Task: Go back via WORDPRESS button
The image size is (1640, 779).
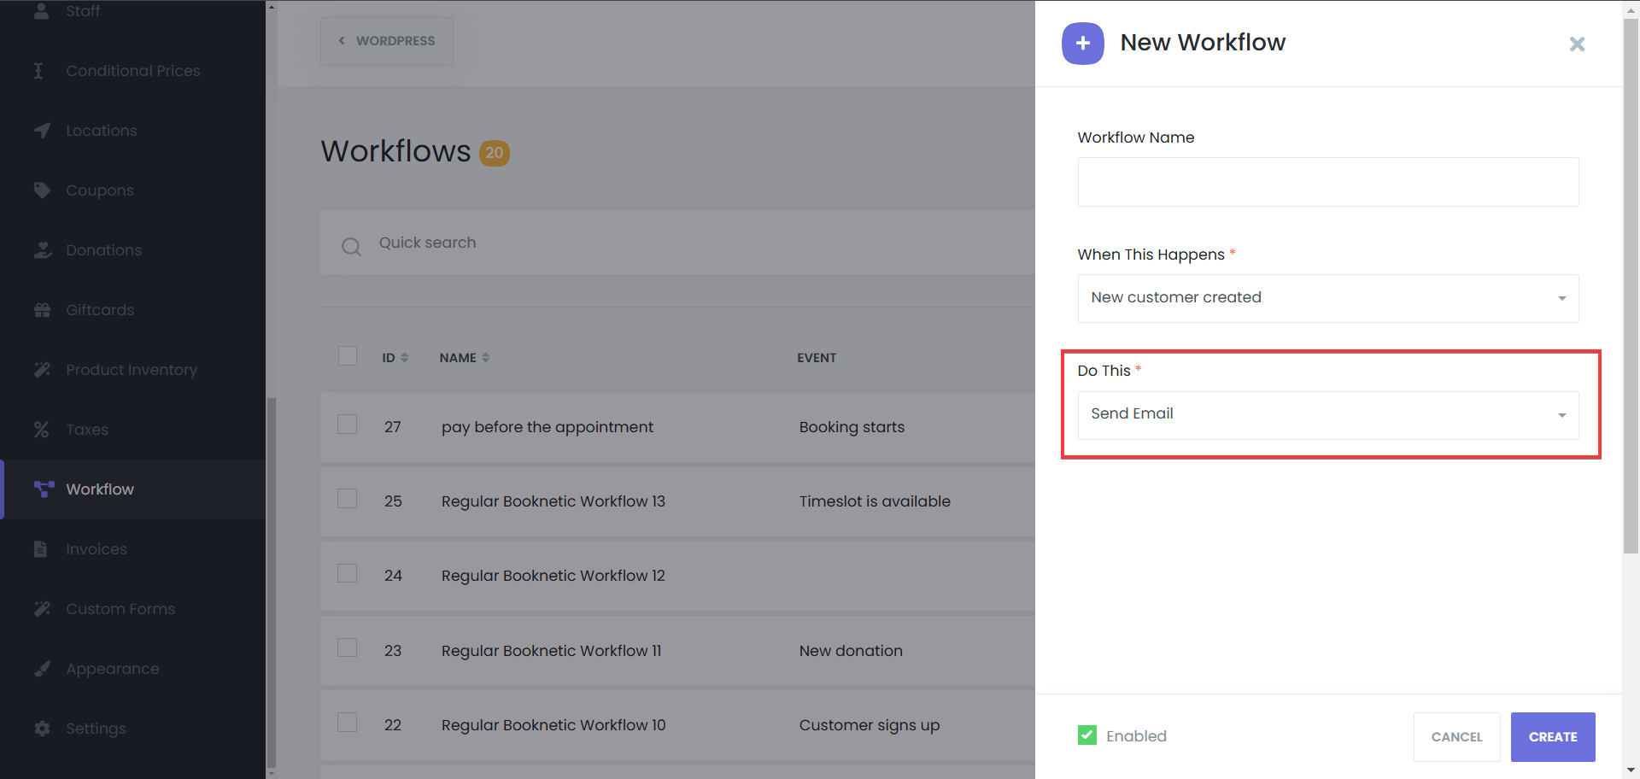Action: pos(386,41)
